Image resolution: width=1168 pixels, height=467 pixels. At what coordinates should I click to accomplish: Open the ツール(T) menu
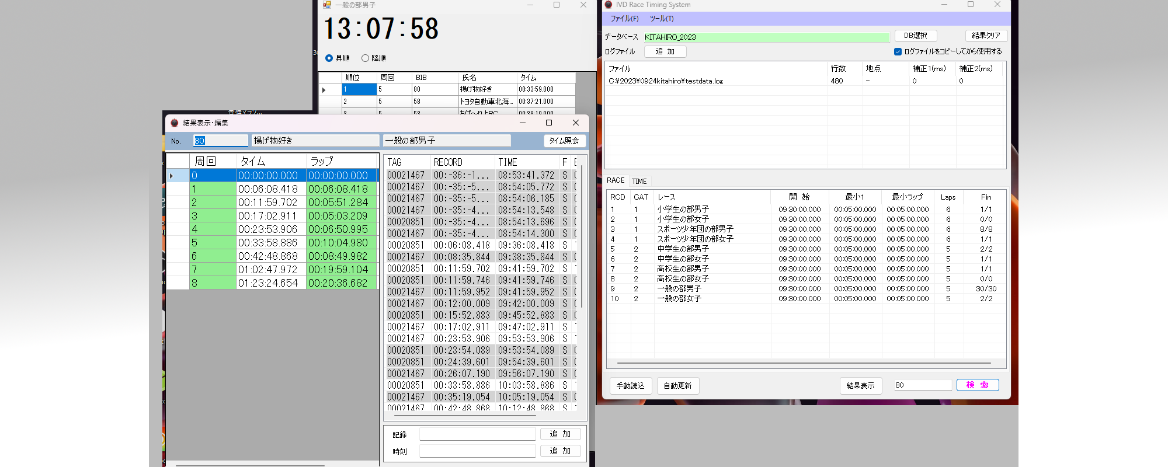662,19
